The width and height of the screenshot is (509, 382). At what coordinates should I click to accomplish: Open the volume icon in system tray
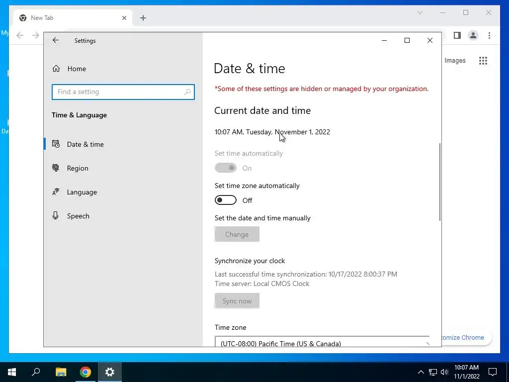pyautogui.click(x=444, y=372)
